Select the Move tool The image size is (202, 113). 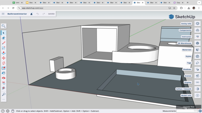point(3,58)
